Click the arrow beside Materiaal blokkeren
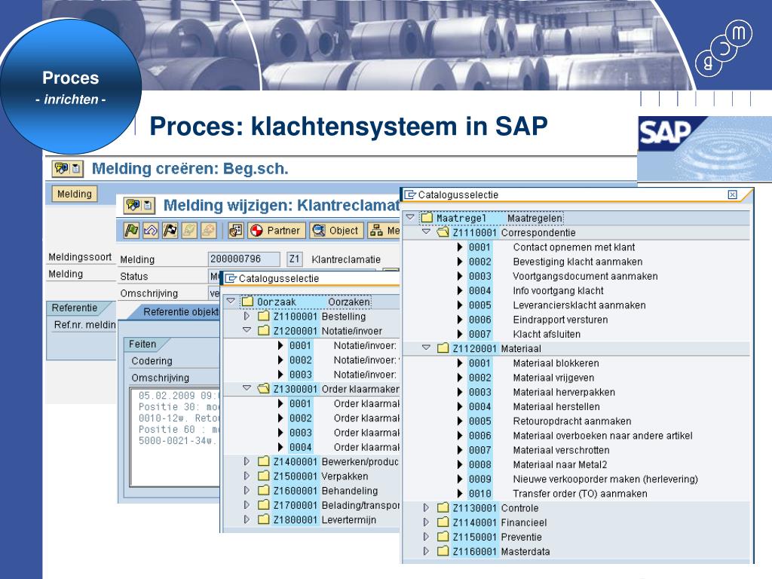This screenshot has height=579, width=772. click(460, 363)
